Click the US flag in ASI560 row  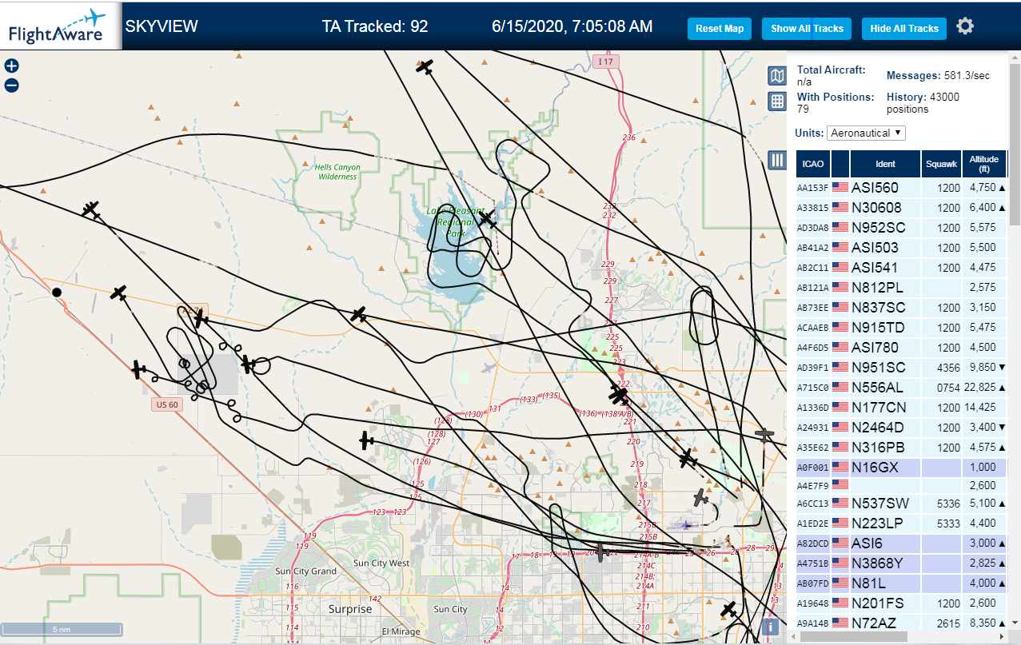840,188
